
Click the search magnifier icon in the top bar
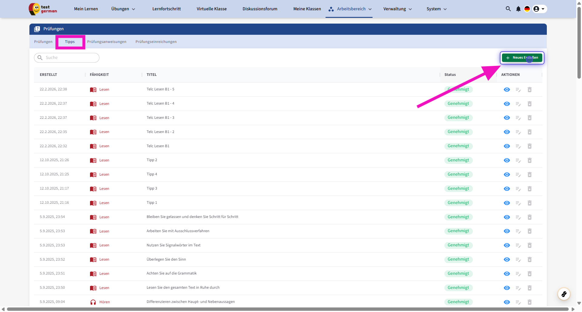click(508, 9)
